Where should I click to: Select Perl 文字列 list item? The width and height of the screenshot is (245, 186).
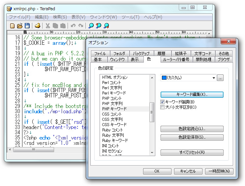[112, 88]
